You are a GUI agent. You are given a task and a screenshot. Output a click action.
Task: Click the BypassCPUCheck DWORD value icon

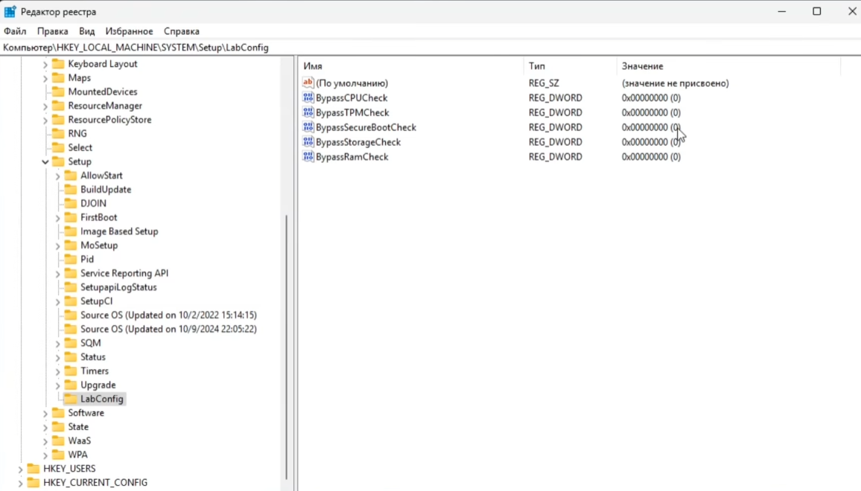pos(308,97)
